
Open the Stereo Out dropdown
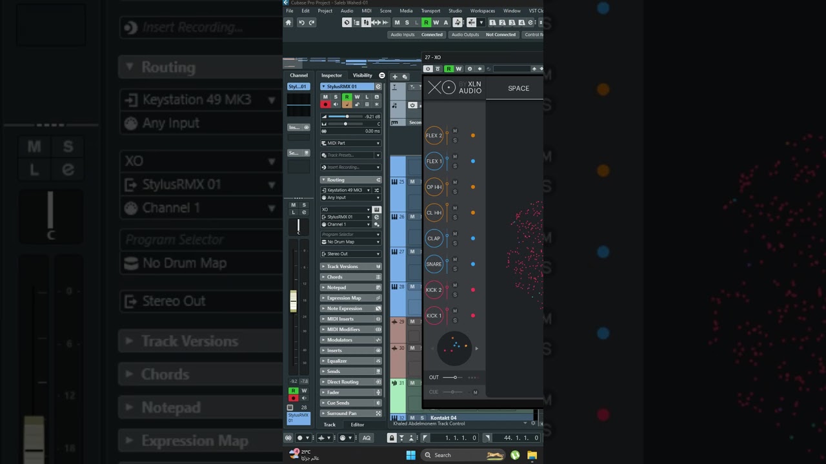point(351,254)
